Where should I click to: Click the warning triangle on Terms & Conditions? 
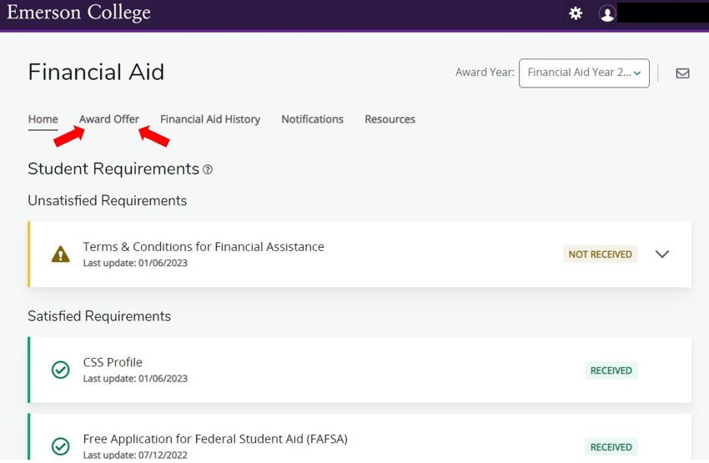[x=60, y=254]
